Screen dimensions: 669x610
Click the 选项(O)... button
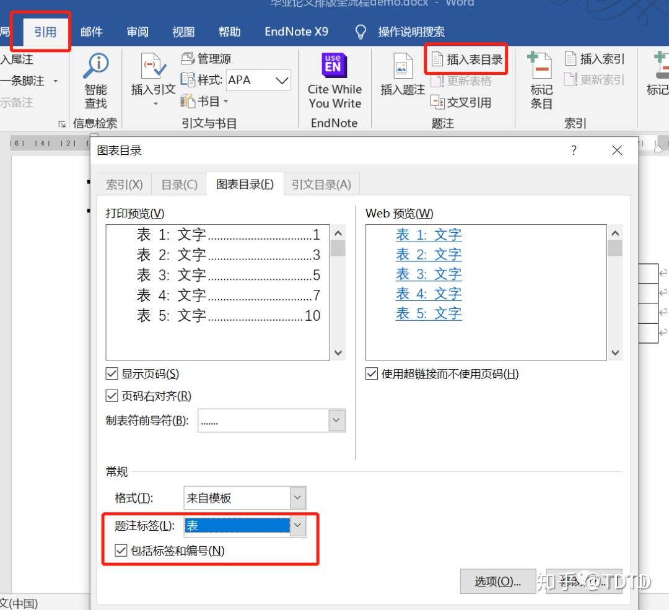tap(498, 582)
